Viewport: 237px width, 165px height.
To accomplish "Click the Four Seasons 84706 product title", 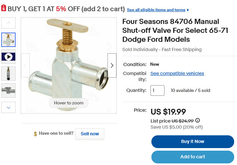I will coord(171,31).
